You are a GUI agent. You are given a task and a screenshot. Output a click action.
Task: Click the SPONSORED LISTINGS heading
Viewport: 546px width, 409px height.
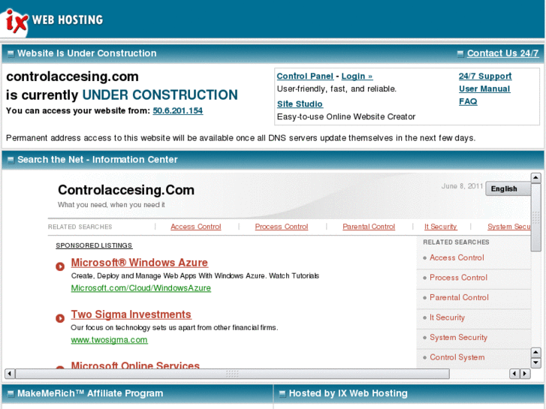[x=94, y=245]
